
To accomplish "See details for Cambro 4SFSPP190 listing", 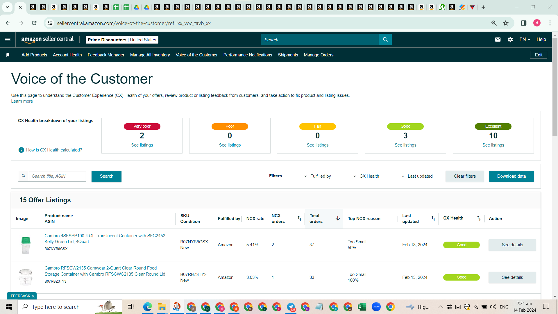I will click(512, 245).
